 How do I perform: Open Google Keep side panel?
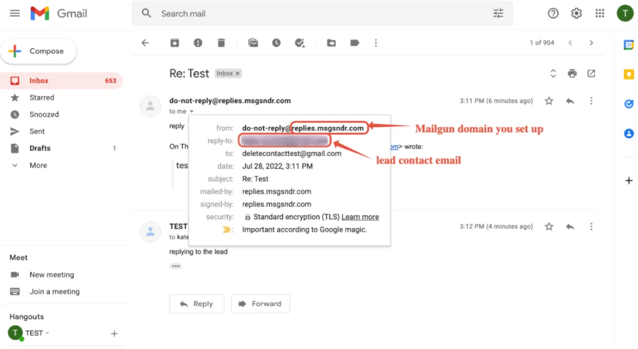[x=628, y=74]
